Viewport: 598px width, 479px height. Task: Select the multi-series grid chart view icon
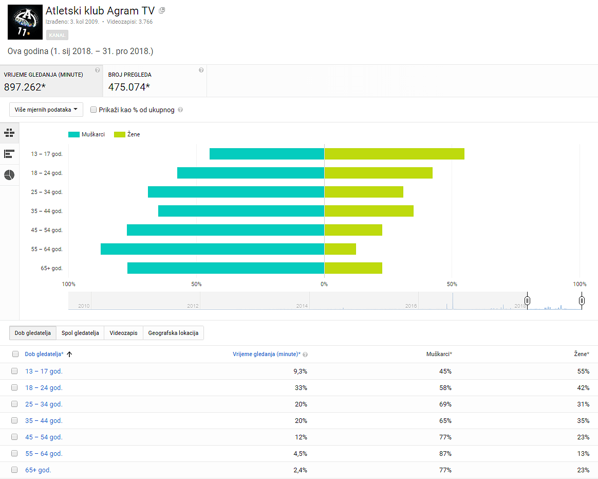(x=9, y=133)
